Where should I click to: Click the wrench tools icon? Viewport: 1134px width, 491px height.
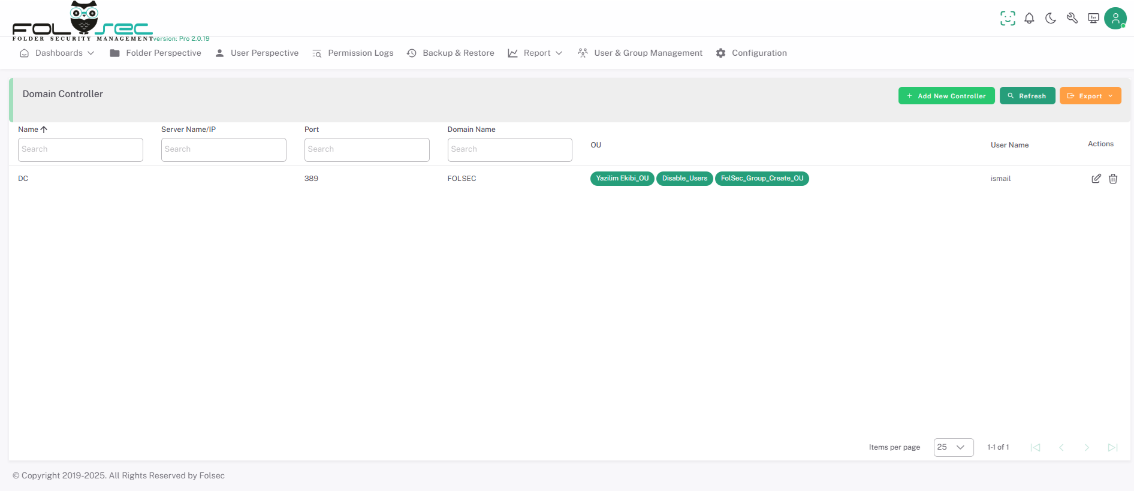pos(1072,19)
